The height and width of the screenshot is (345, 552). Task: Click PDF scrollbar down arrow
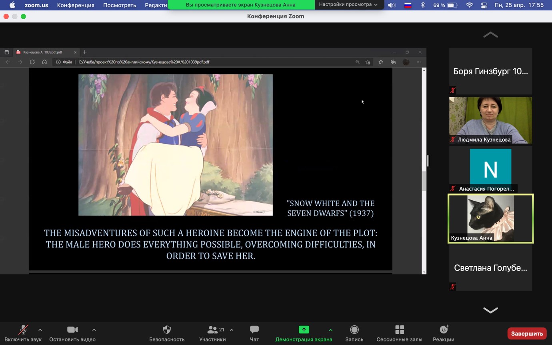tap(424, 272)
